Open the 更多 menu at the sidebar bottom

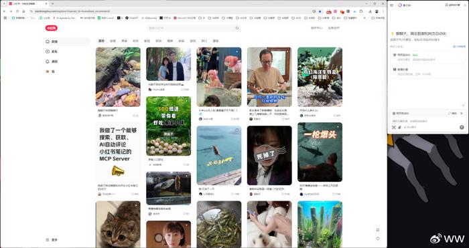point(52,239)
